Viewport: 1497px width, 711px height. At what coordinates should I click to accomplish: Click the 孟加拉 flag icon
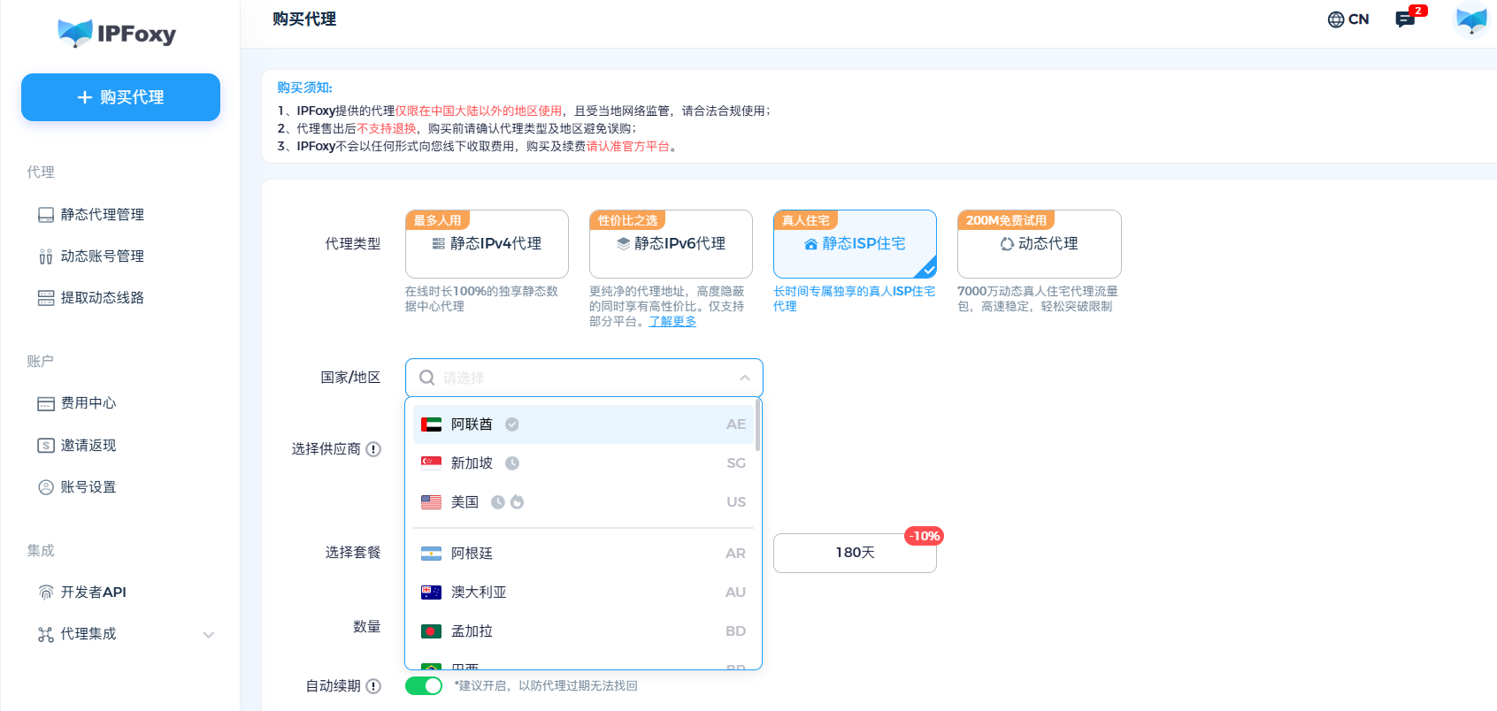click(431, 631)
